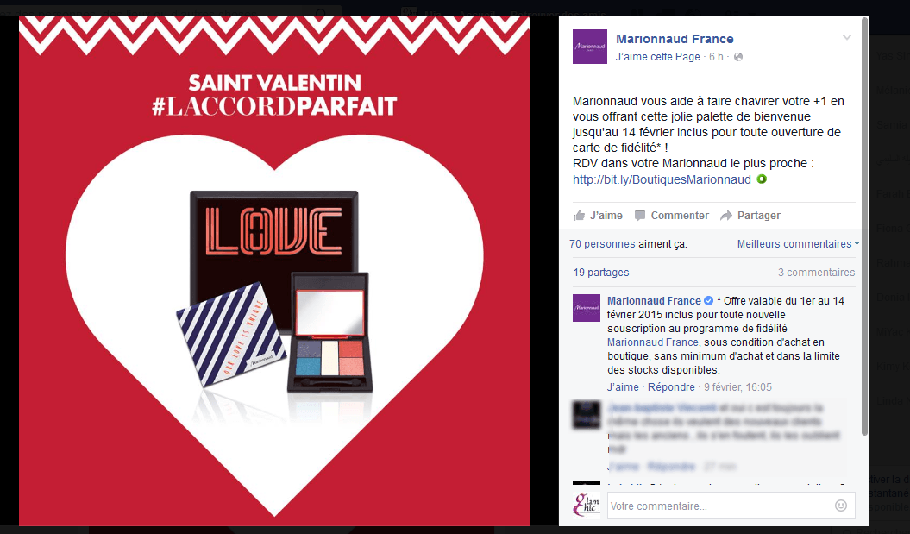
Task: Open the 19 partages list
Action: pyautogui.click(x=600, y=273)
